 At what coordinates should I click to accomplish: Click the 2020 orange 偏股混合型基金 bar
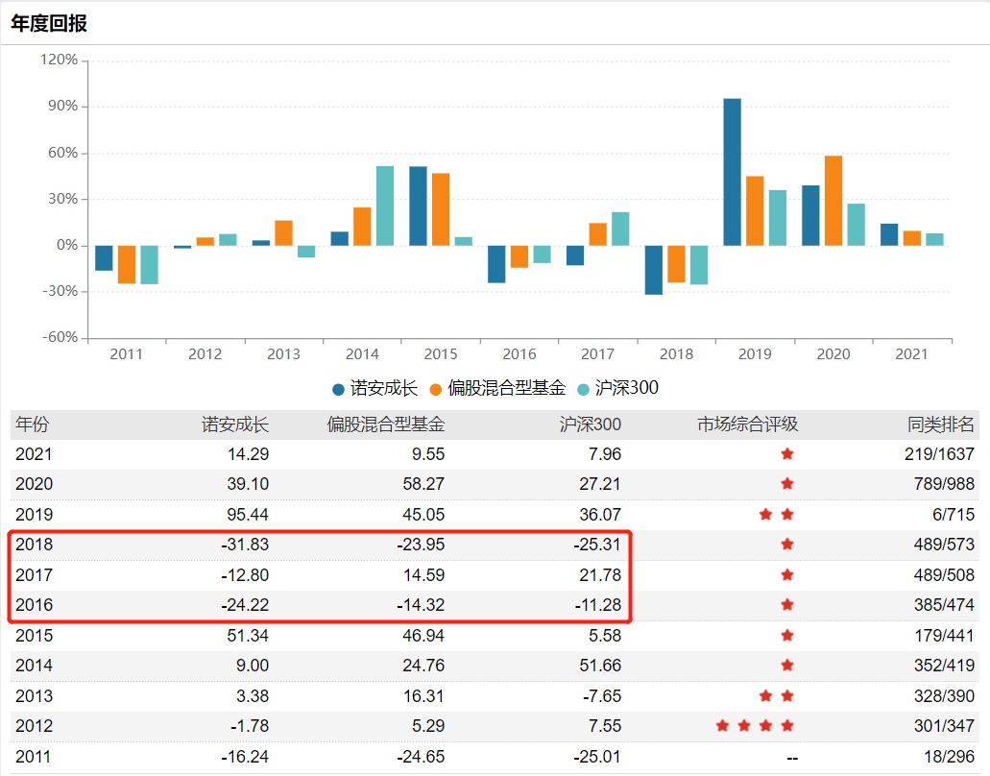tap(833, 201)
